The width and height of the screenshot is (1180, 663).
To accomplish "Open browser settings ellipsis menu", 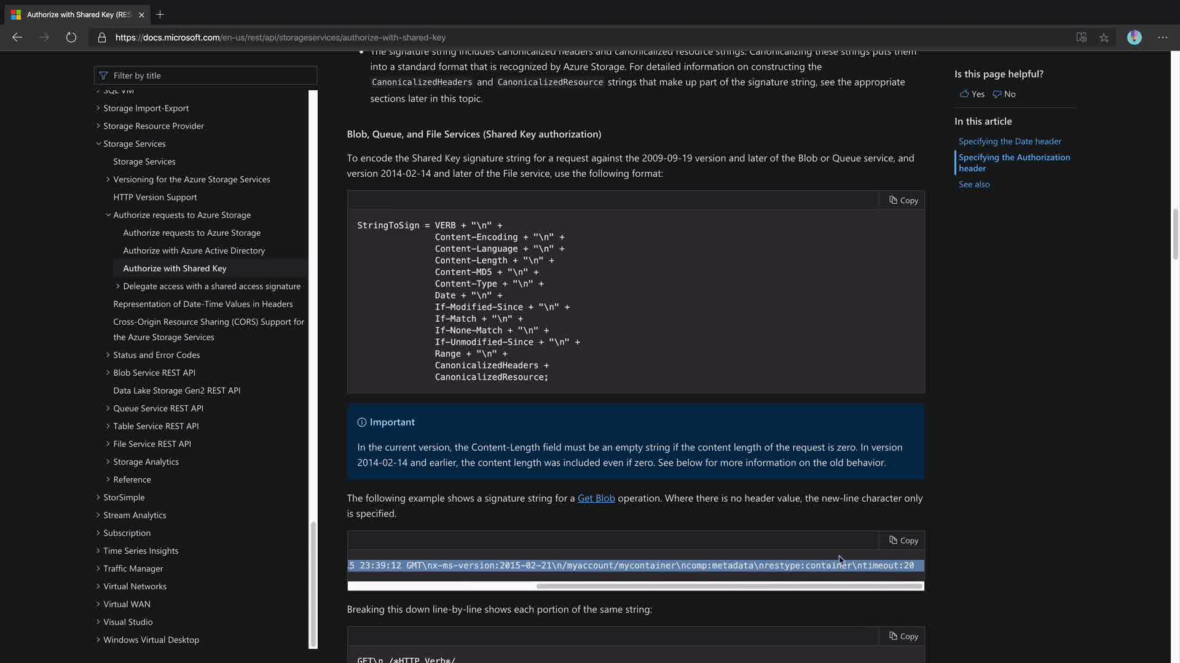I will [1162, 37].
